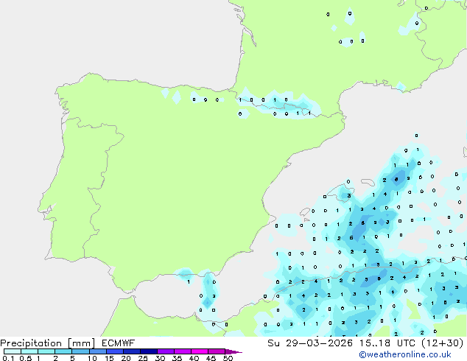Click the '(12+30)' forecast run label
Image resolution: width=467 pixels, height=361 pixels.
(443, 343)
